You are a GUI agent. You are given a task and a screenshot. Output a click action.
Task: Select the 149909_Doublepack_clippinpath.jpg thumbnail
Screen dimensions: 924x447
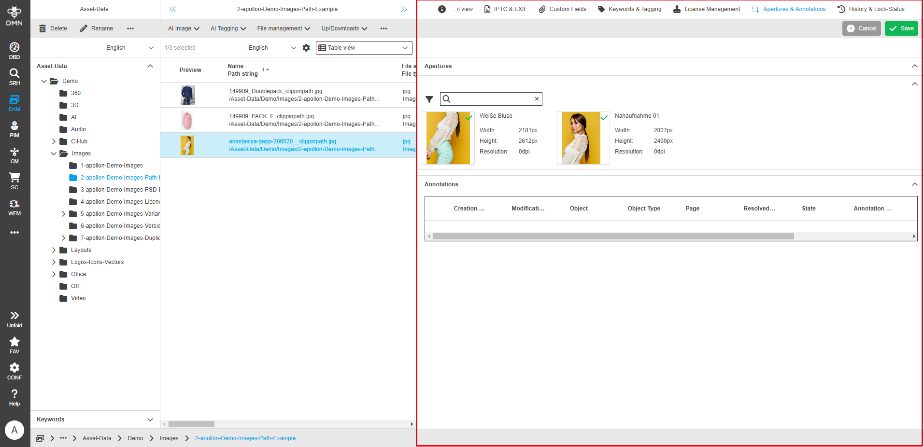point(188,95)
